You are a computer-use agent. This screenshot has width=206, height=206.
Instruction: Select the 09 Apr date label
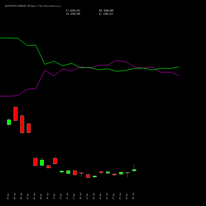[x=41, y=196]
